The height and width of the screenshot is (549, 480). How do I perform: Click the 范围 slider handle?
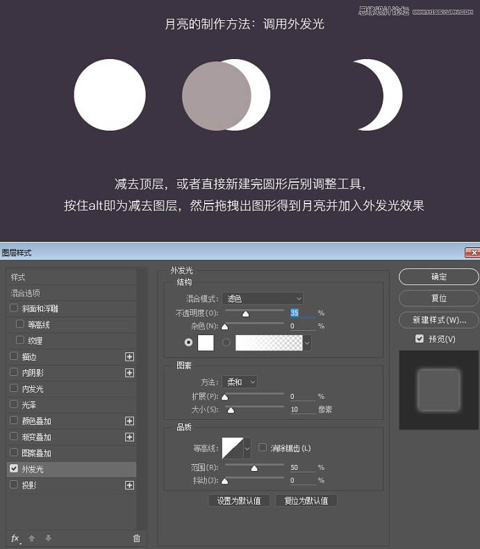tap(254, 468)
